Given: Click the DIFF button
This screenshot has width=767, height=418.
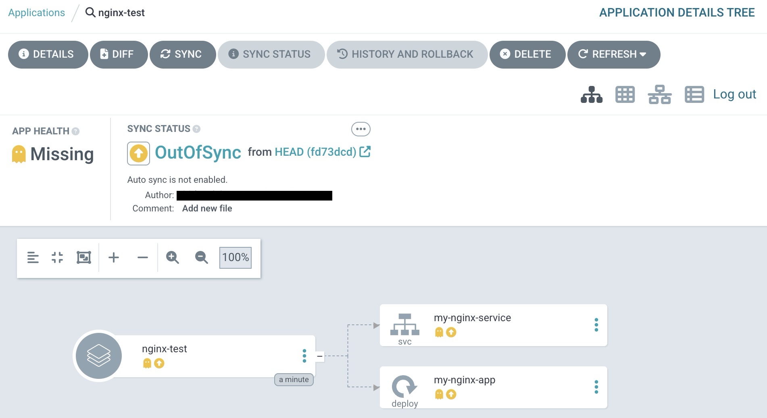Looking at the screenshot, I should click(118, 54).
